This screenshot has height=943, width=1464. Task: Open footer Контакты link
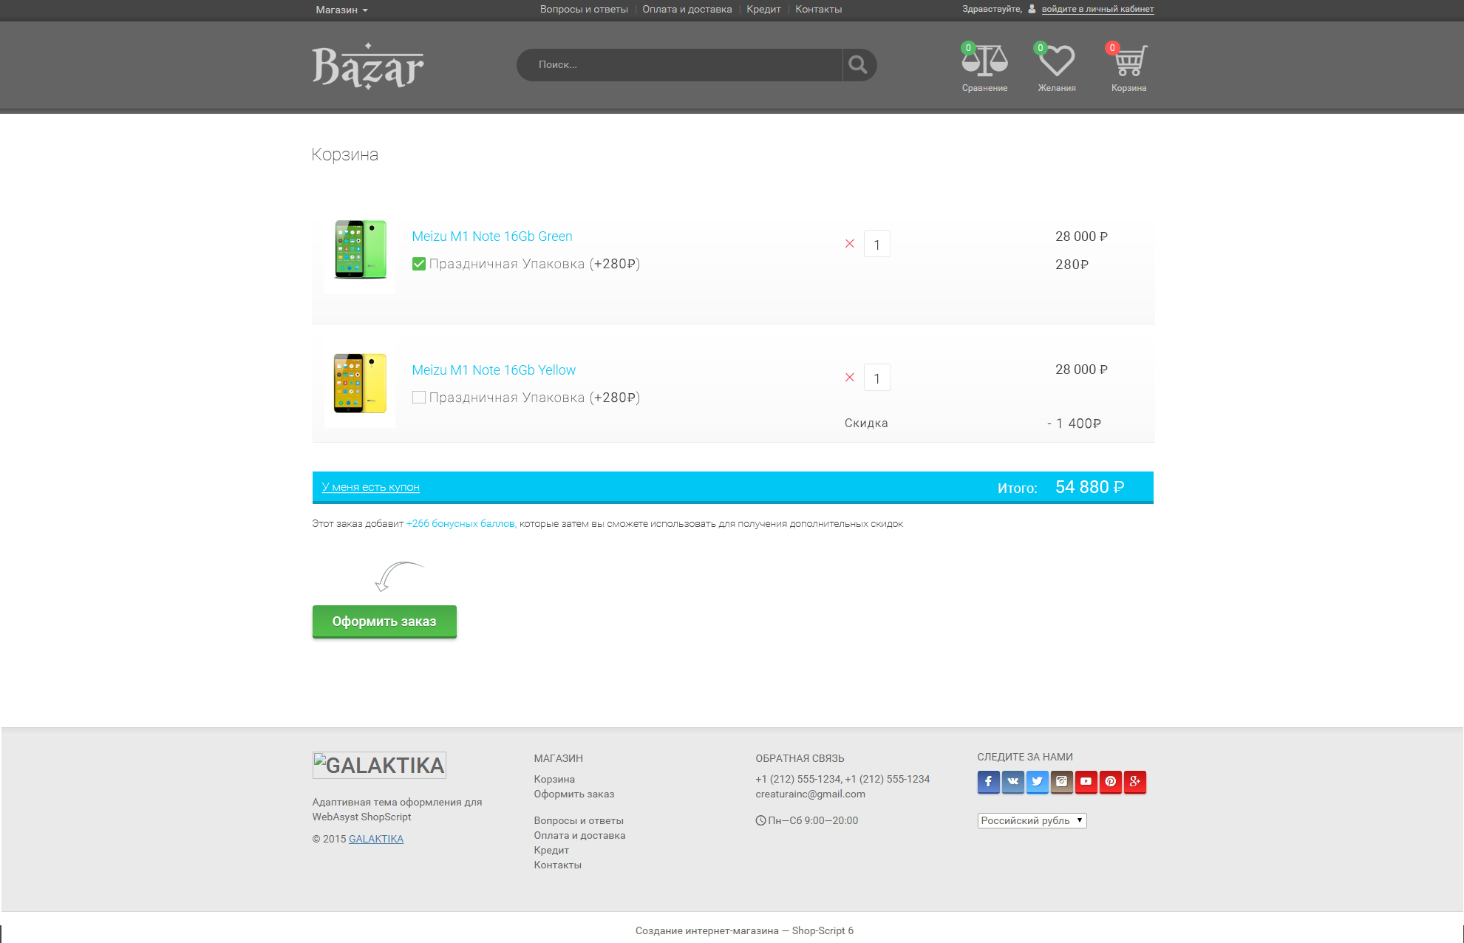pyautogui.click(x=558, y=865)
